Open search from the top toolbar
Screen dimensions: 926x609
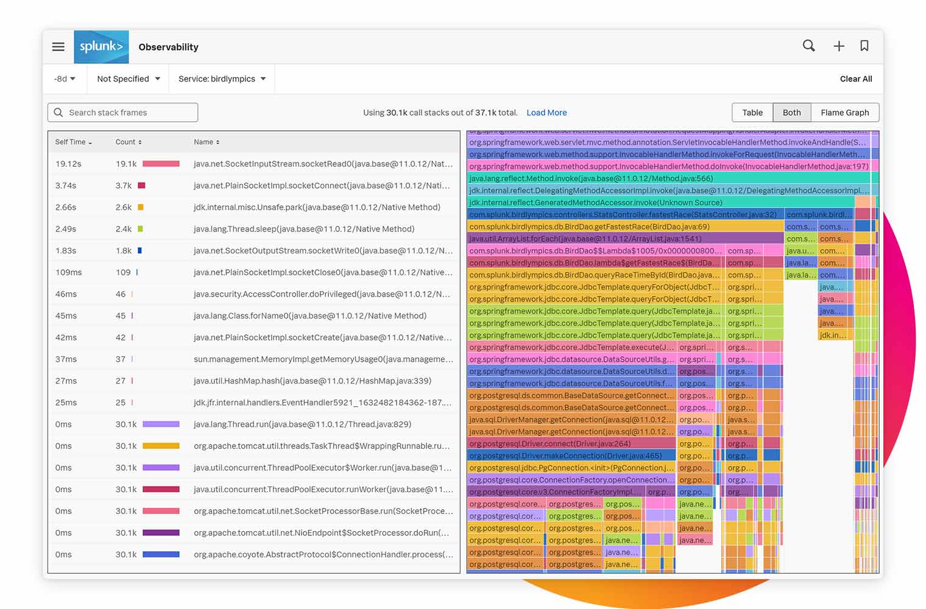coord(808,46)
